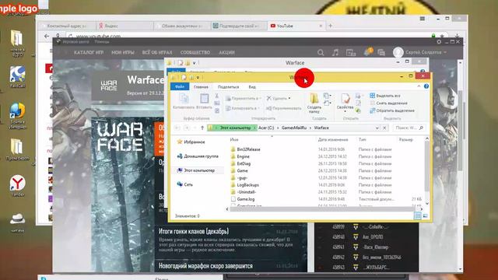The width and height of the screenshot is (498, 280).
Task: Select Этот компьютер in the navigation pane
Action: (196, 170)
